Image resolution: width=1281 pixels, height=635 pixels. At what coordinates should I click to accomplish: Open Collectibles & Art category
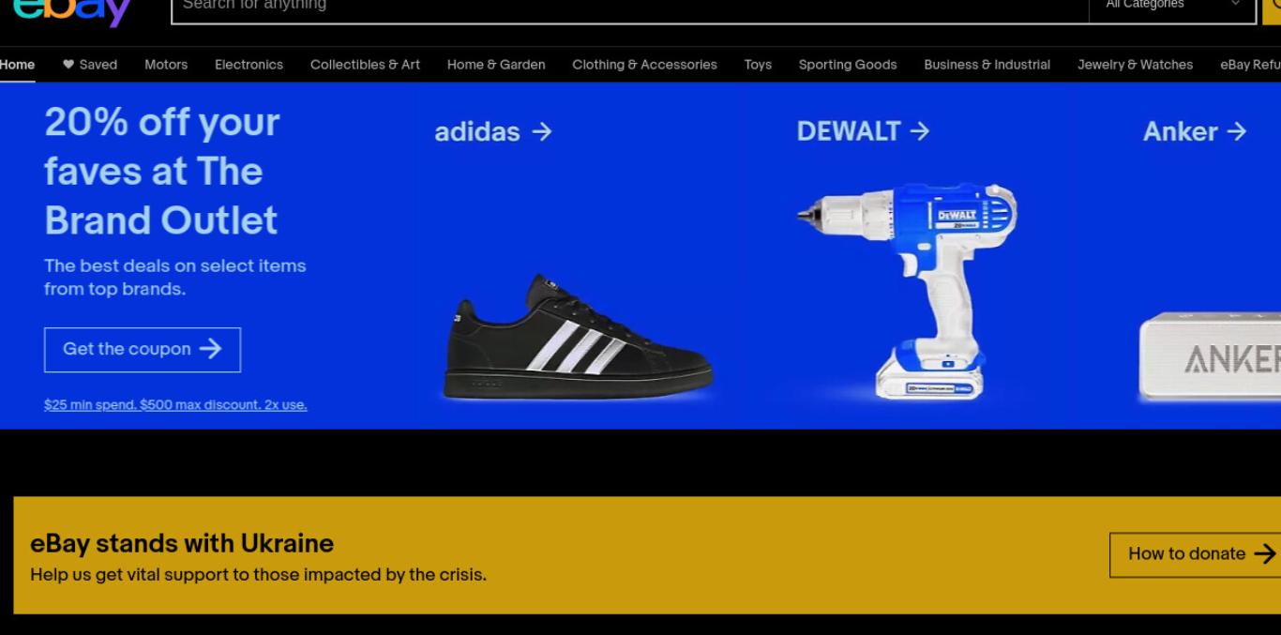pyautogui.click(x=365, y=65)
